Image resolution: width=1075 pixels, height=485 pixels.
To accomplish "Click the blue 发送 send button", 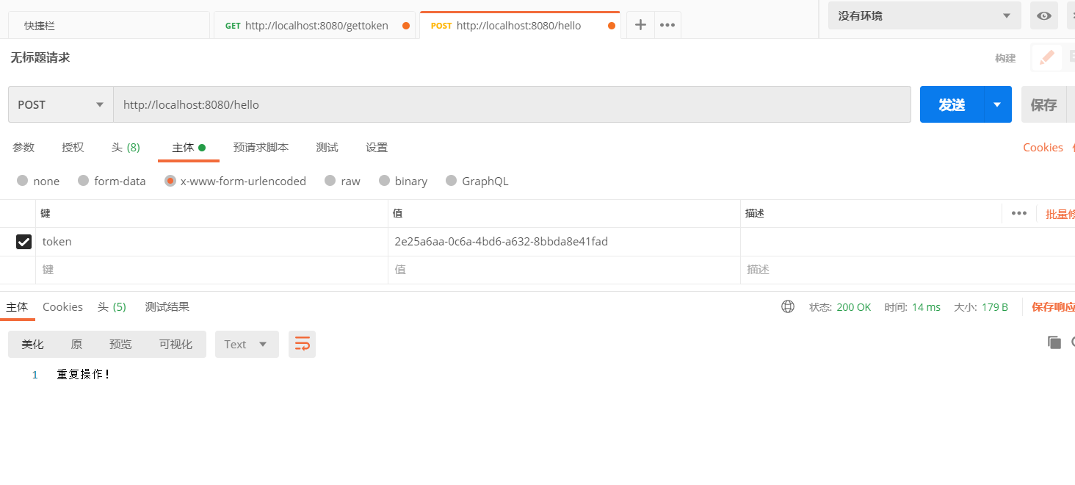I will (952, 104).
